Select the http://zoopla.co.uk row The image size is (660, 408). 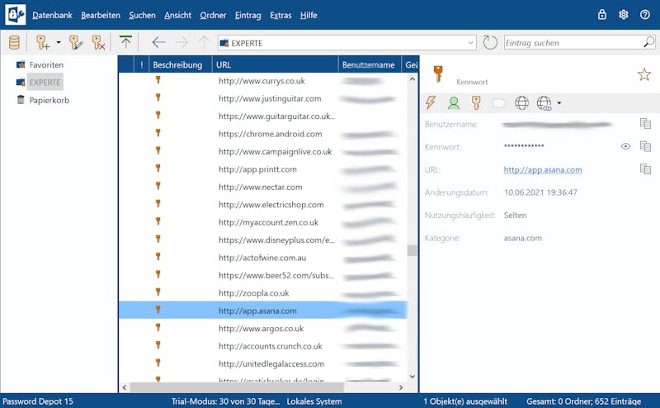pos(262,293)
